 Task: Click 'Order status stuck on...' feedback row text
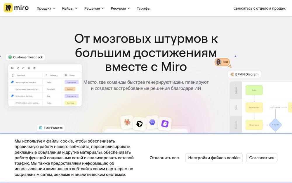(24, 96)
